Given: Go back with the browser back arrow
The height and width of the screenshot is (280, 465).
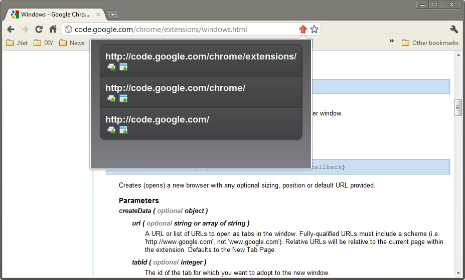Looking at the screenshot, I should coord(11,29).
